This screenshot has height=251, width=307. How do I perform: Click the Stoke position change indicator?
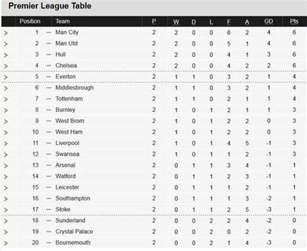[49, 210]
